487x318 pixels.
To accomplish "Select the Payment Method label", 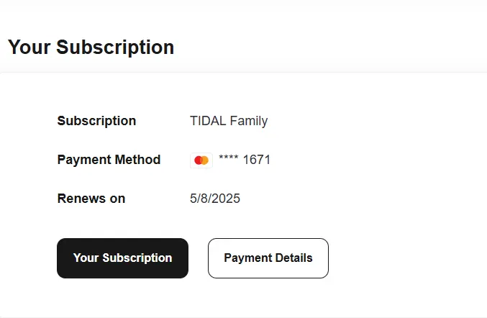I will pyautogui.click(x=109, y=160).
